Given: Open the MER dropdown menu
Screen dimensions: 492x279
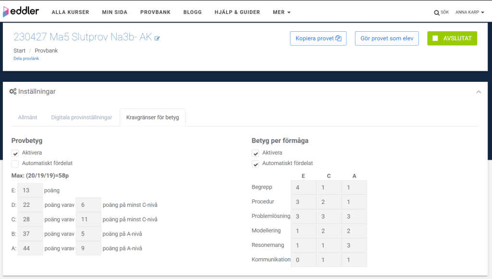Looking at the screenshot, I should coord(282,12).
